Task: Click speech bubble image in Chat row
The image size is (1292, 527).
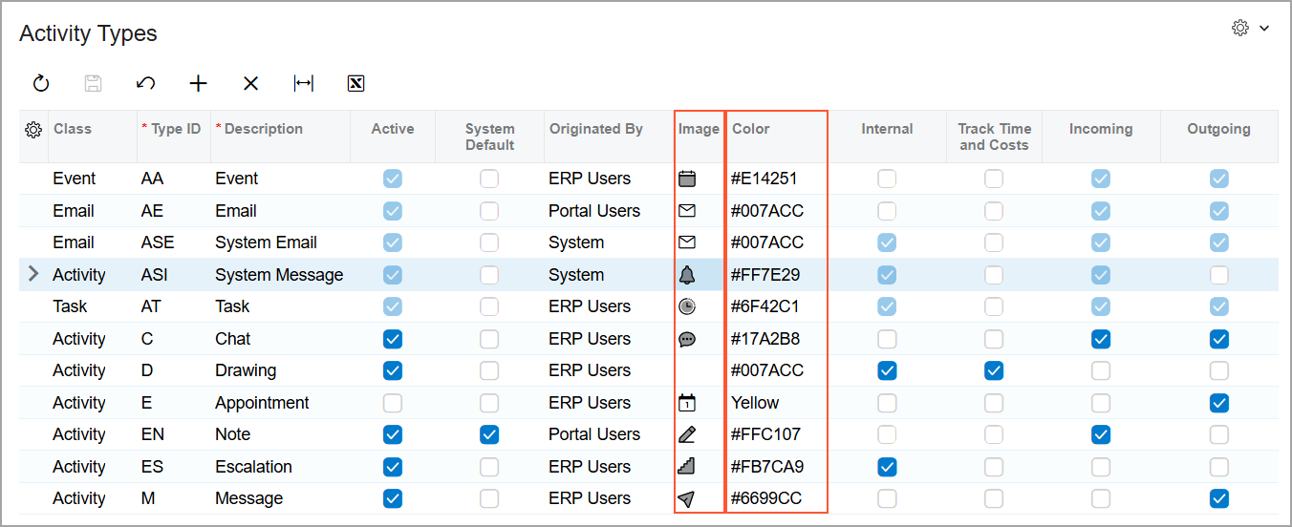Action: pyautogui.click(x=686, y=339)
